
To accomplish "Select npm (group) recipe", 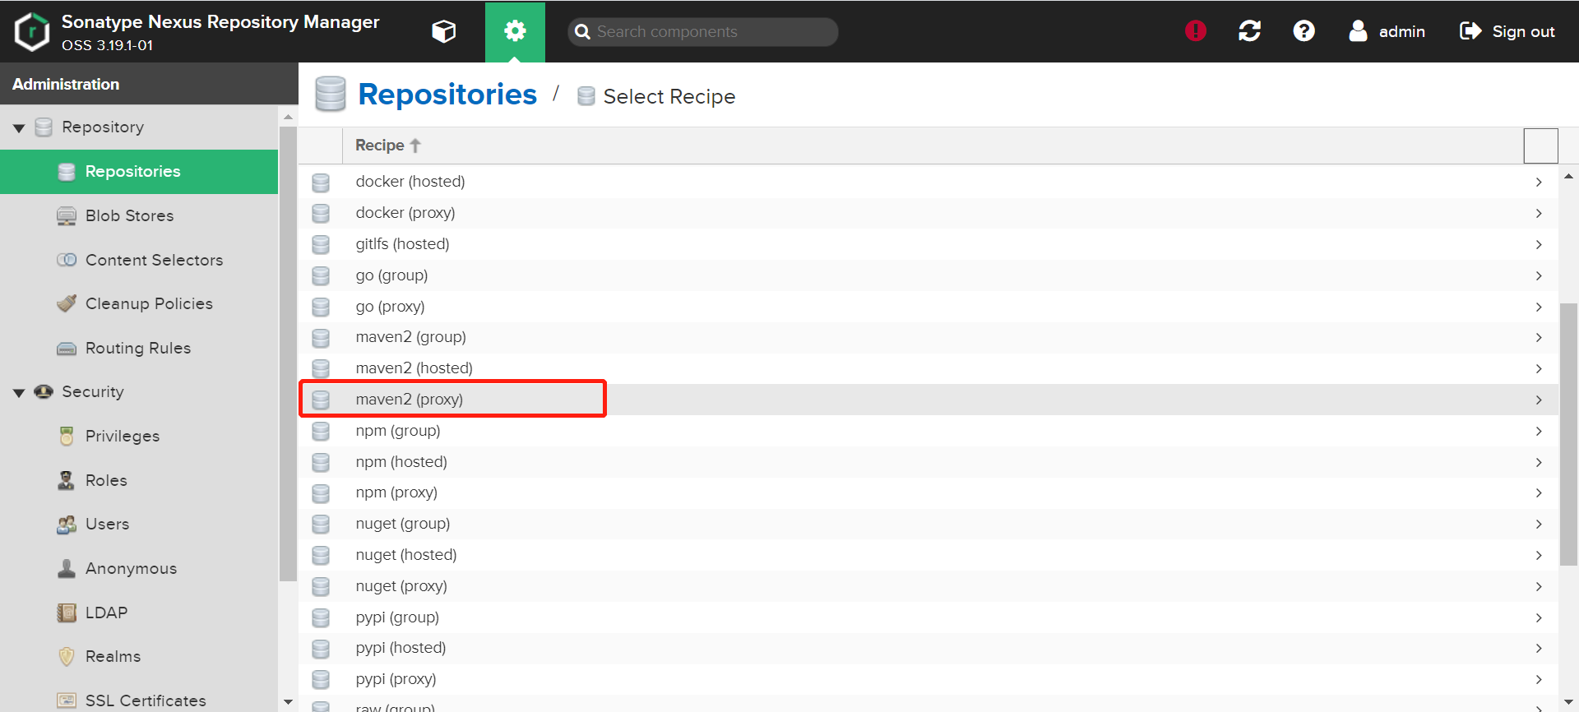I will coord(928,431).
